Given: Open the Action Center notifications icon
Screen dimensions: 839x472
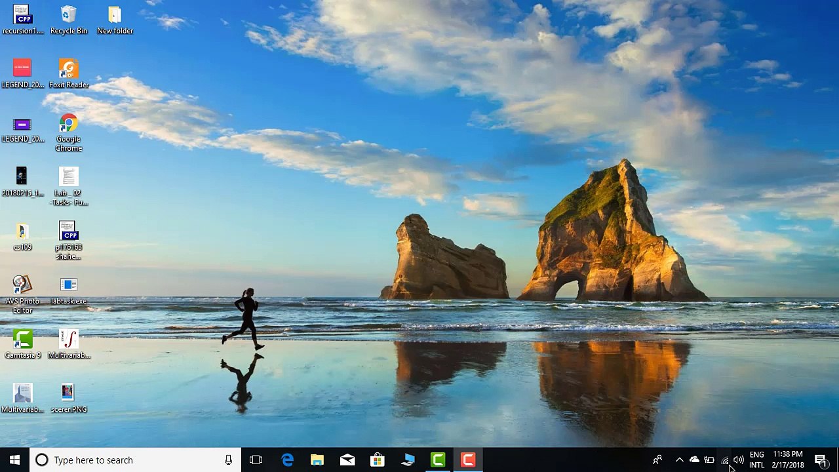Looking at the screenshot, I should [x=821, y=460].
